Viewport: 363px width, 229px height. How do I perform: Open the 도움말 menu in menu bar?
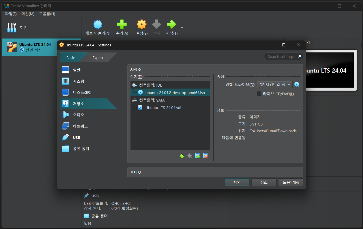[47, 14]
